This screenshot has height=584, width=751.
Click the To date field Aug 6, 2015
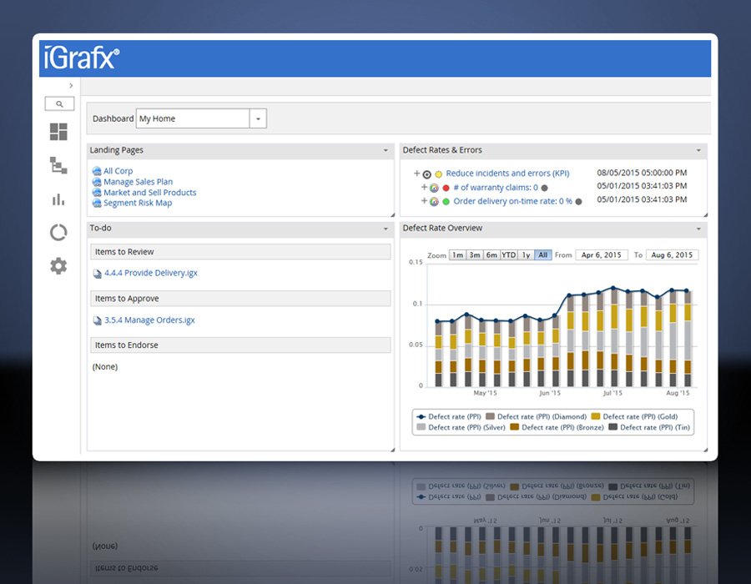point(672,255)
